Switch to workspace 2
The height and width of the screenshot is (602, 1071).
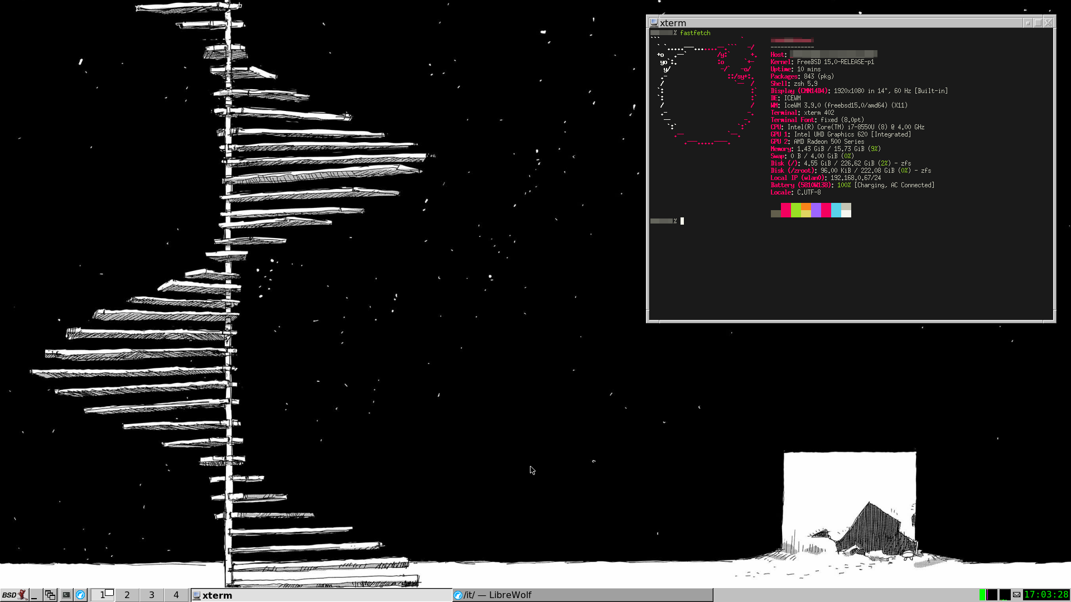127,595
